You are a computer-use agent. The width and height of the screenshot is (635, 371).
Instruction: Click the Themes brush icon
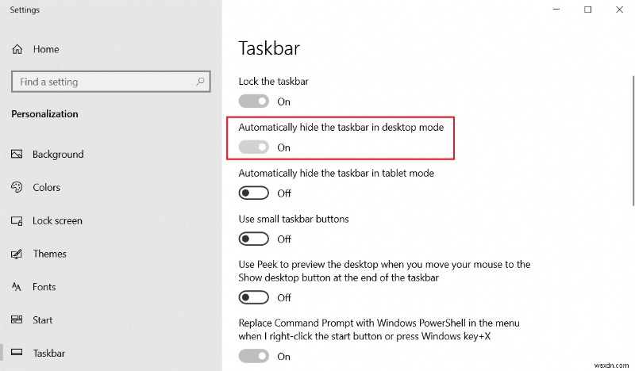[17, 254]
